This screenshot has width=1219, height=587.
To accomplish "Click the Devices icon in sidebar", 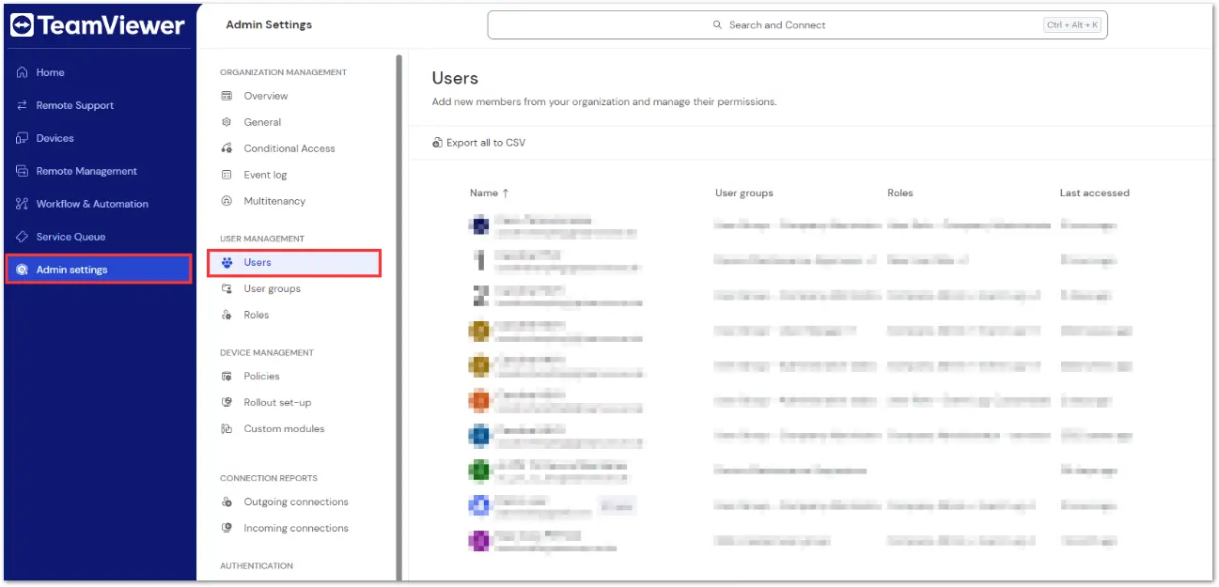I will pyautogui.click(x=23, y=138).
